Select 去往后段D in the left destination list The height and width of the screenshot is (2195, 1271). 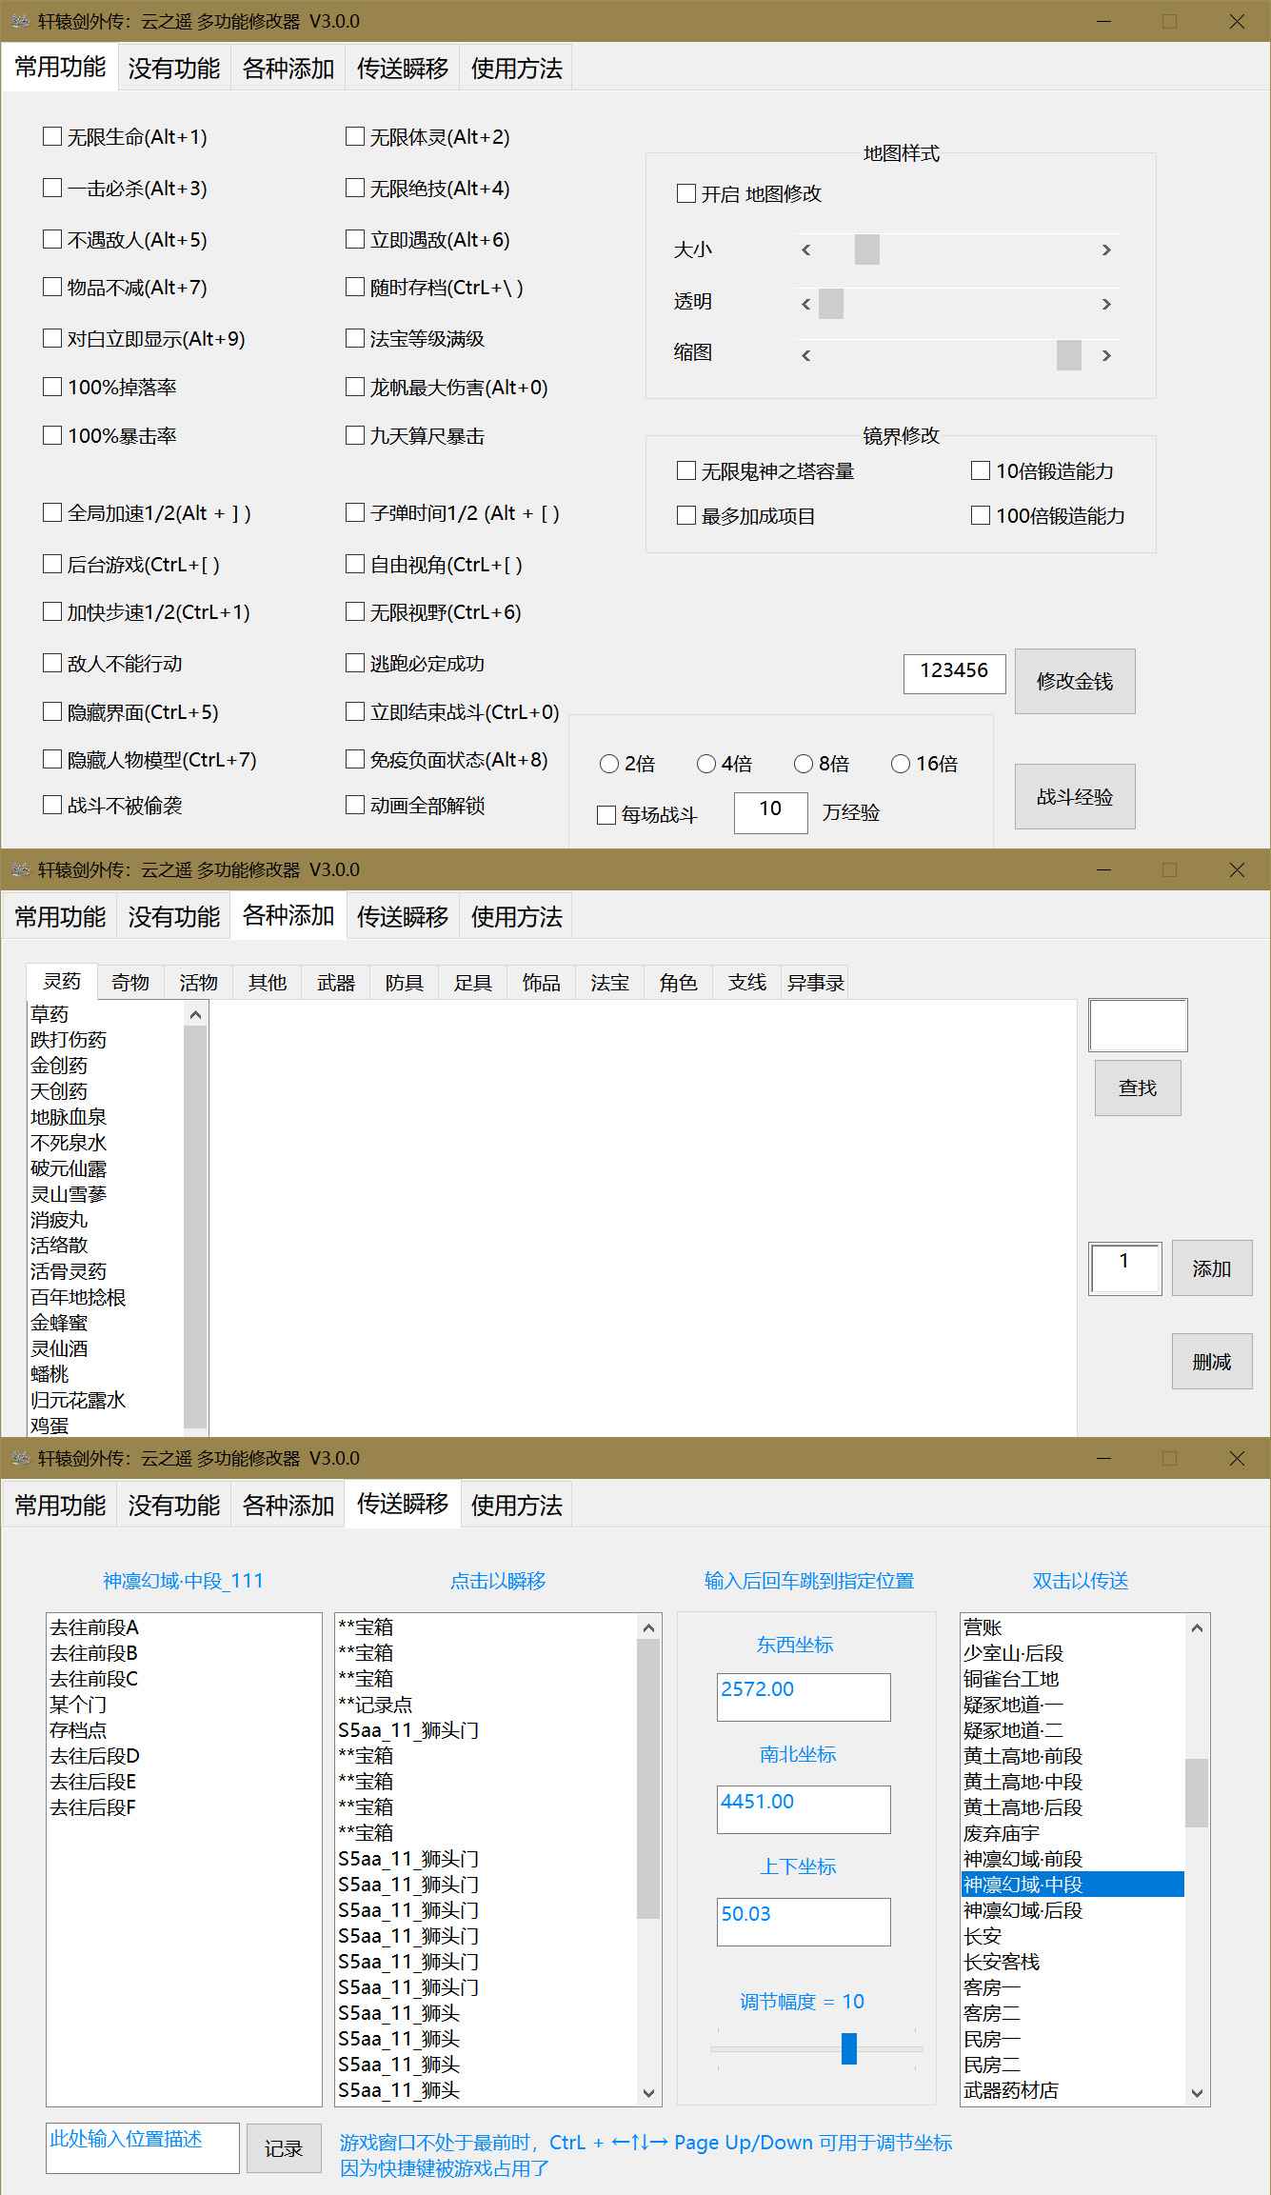tap(94, 1756)
